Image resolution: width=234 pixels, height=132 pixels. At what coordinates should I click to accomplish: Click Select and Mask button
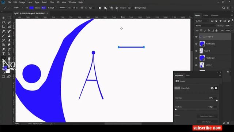coord(207,116)
